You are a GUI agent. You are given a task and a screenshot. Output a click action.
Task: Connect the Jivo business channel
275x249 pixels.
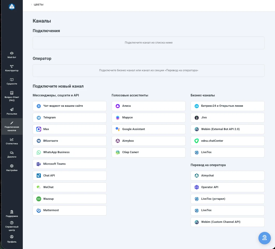pyautogui.click(x=227, y=118)
